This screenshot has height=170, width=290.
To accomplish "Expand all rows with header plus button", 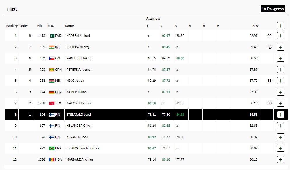I will click(280, 26).
